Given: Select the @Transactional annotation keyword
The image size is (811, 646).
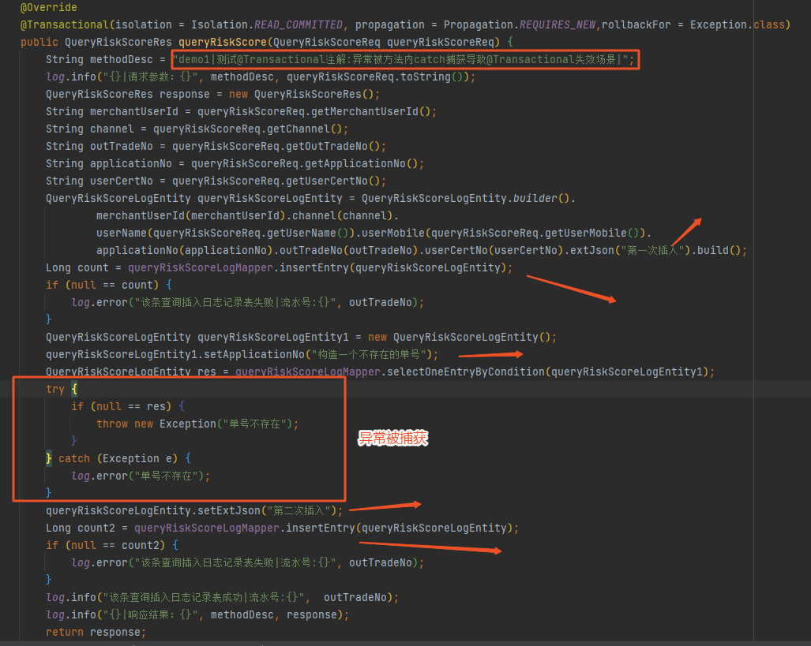Looking at the screenshot, I should [65, 24].
